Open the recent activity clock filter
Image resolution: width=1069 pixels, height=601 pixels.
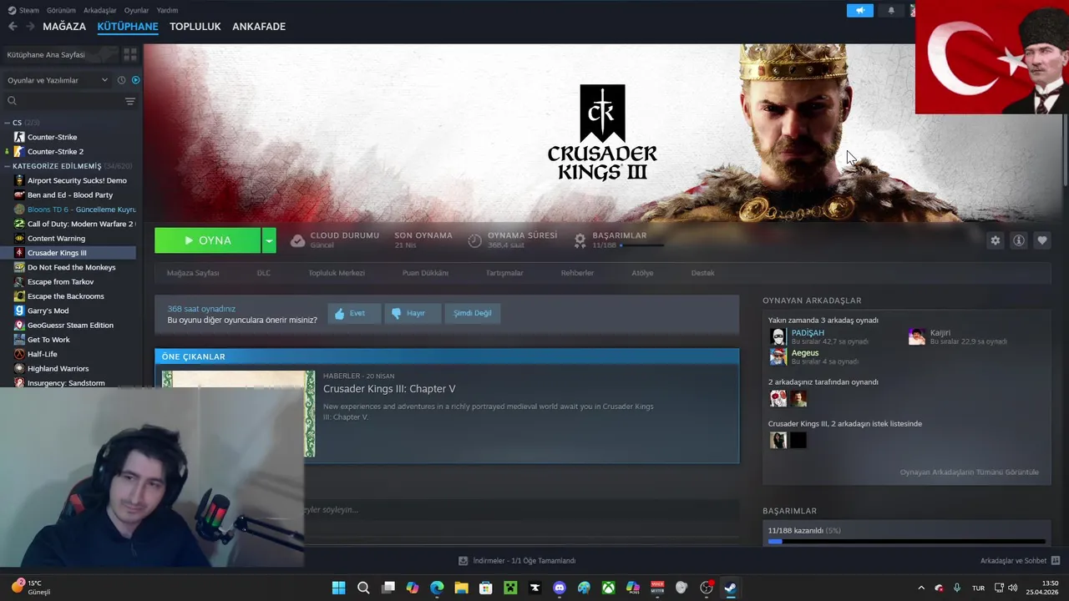[x=121, y=80]
